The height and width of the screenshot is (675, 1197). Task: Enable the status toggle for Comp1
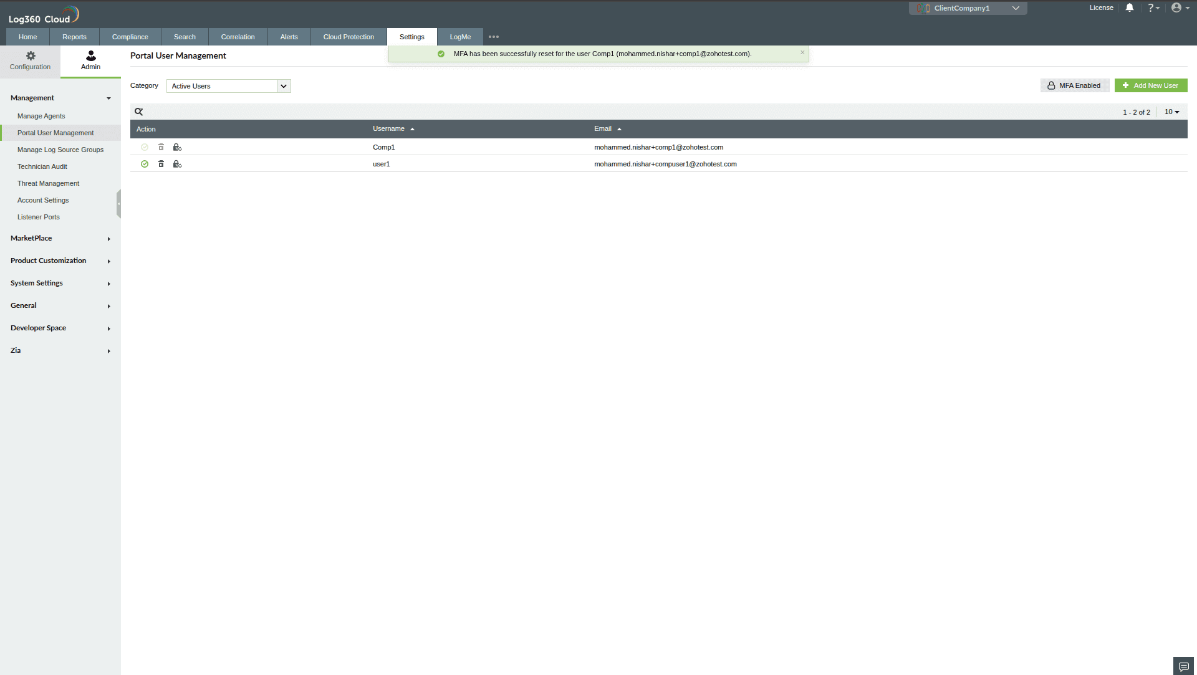pos(145,147)
